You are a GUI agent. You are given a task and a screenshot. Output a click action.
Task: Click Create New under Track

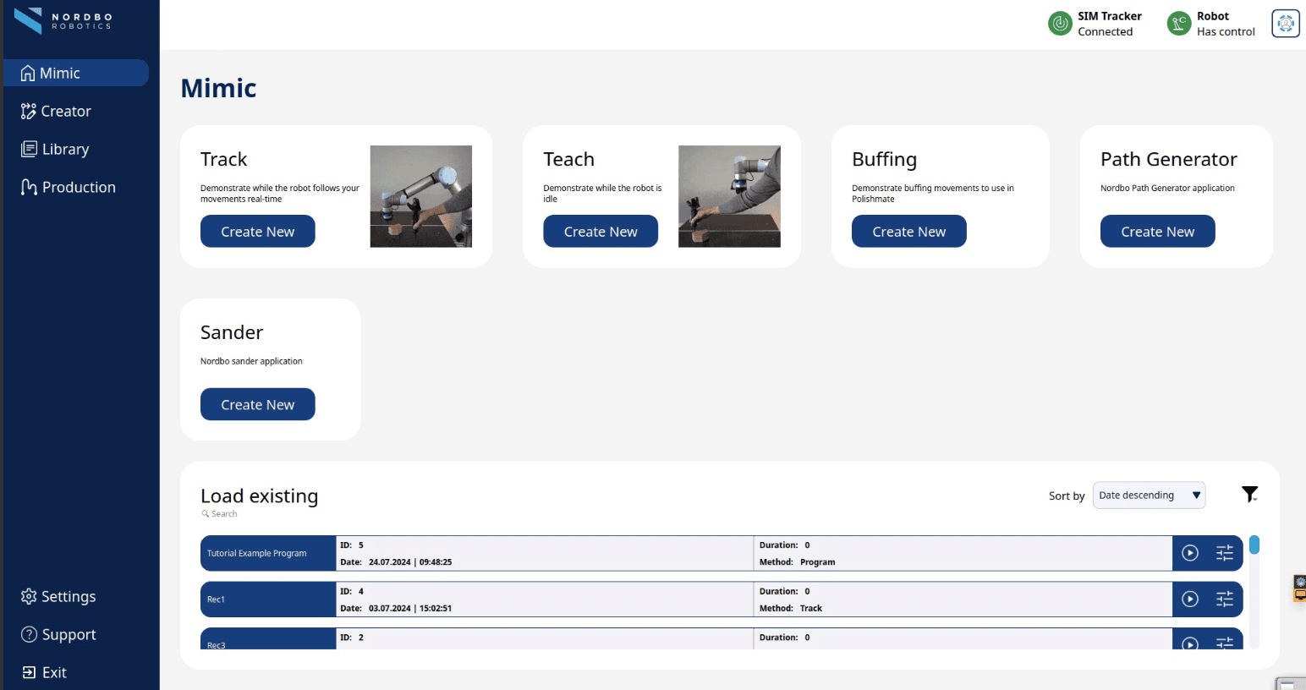pos(257,232)
